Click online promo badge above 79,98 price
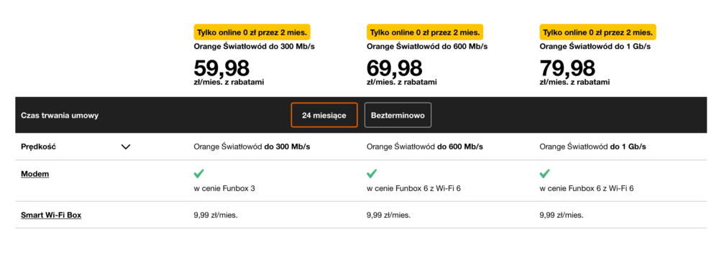Screen dimensions: 719x260 (597, 32)
